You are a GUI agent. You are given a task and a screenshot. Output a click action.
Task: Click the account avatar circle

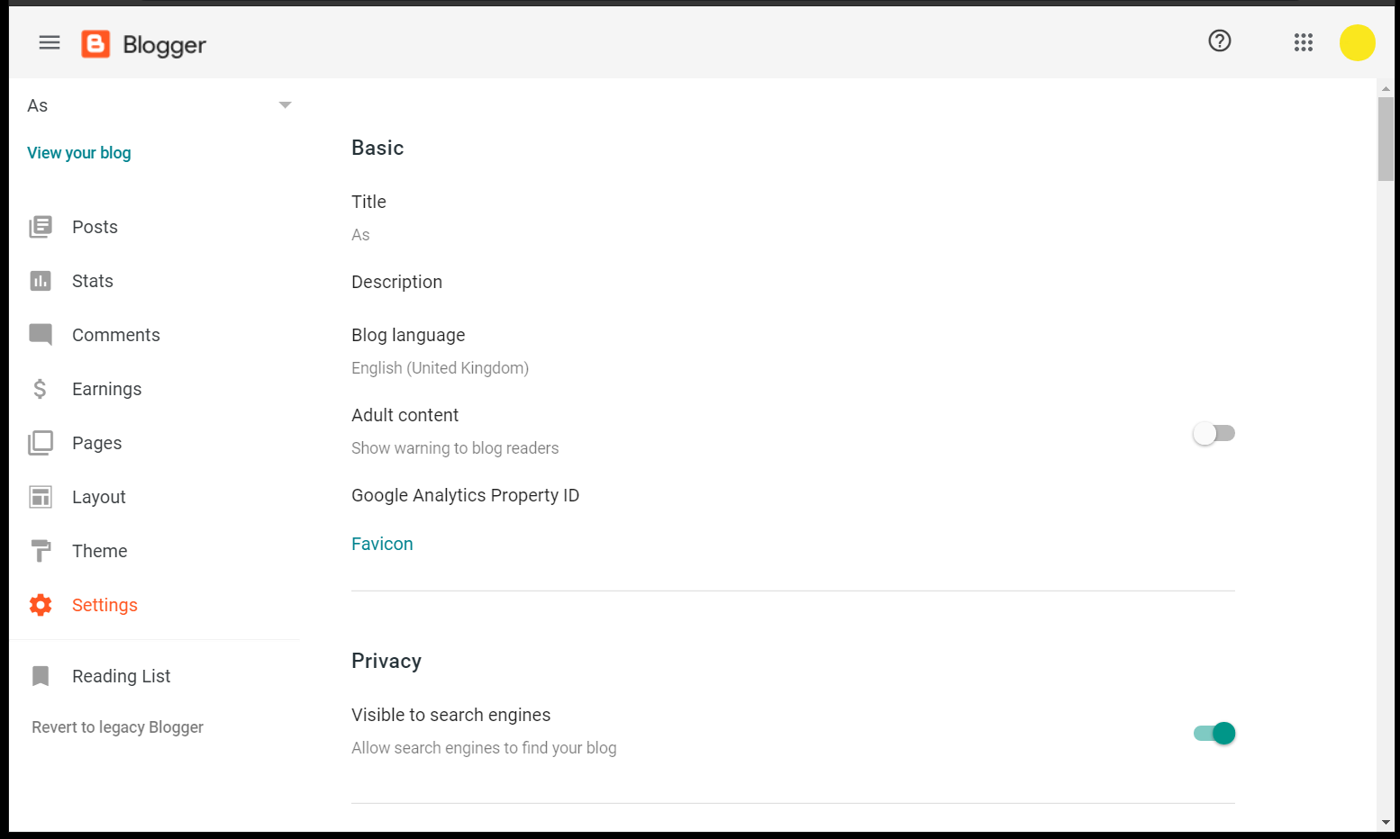1358,42
